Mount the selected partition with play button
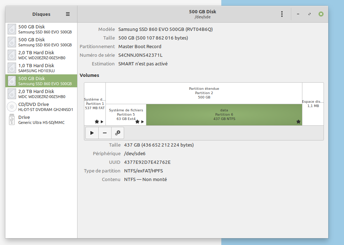This screenshot has height=245, width=344. [92, 133]
